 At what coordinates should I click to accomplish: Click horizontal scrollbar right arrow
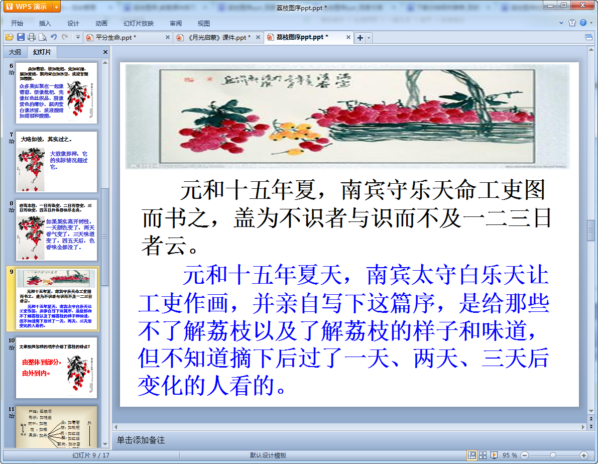point(583,427)
